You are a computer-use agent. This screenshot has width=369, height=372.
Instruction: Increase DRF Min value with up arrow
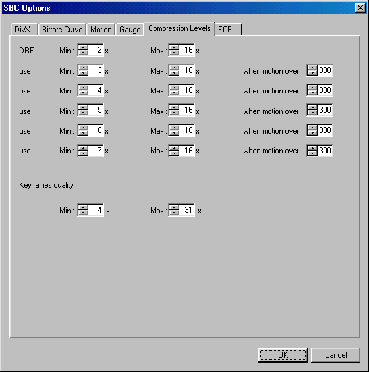pos(83,47)
